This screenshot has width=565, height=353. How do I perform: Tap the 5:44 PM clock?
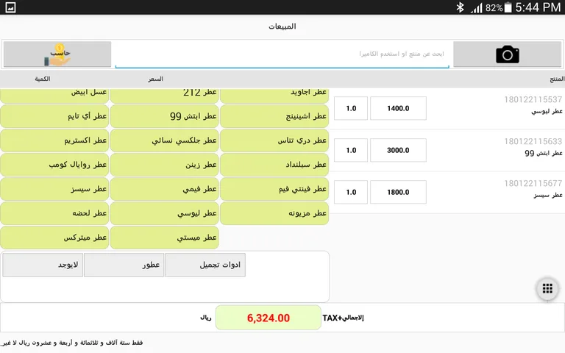coord(538,7)
